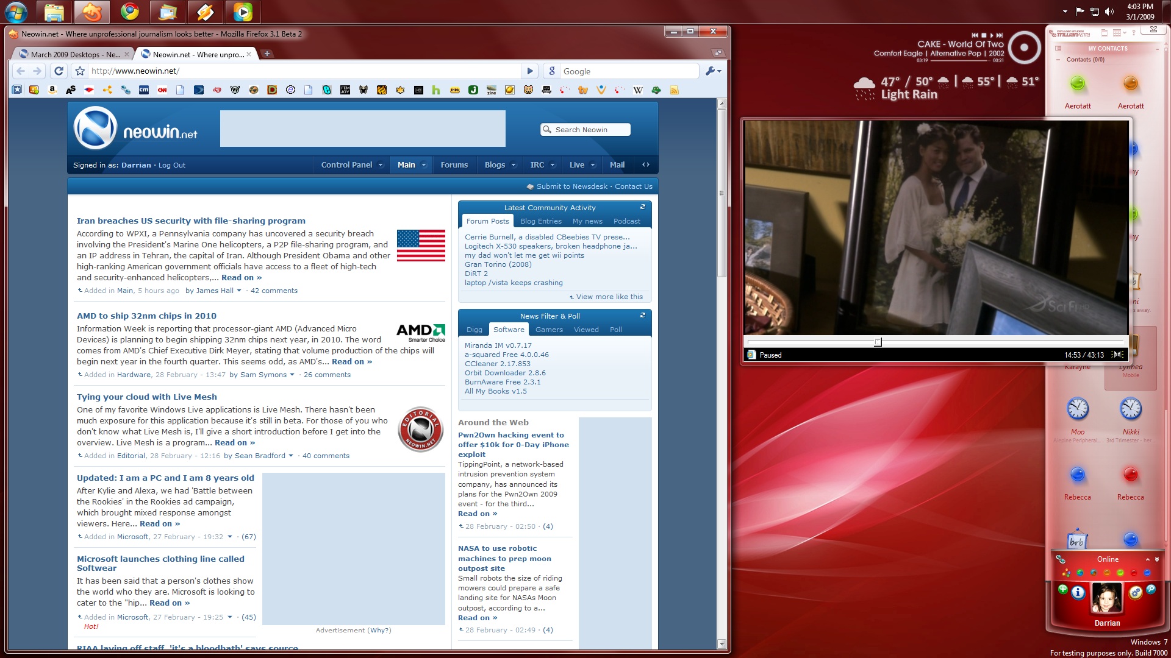The image size is (1171, 658).
Task: Click Trillian search magnifier icon
Action: pyautogui.click(x=1151, y=589)
